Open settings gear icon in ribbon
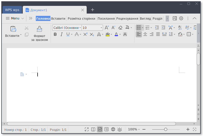Viewport: 203px width, 136px height. [181, 18]
